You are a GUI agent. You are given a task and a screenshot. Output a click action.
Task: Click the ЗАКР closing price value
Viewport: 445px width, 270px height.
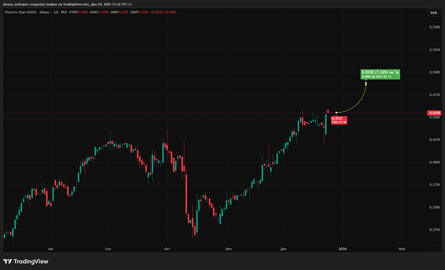(x=150, y=12)
